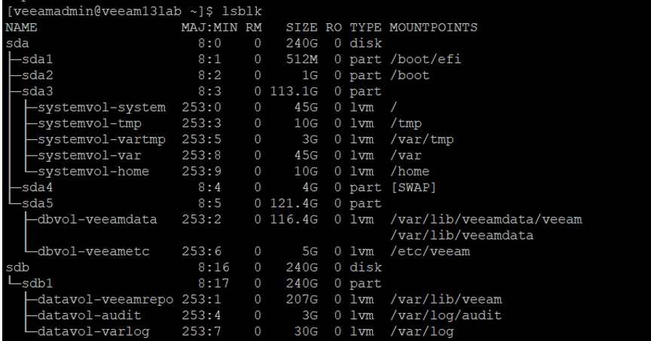Click the systemvol-system volume name
Viewport: 651px width, 341px height.
coord(101,107)
